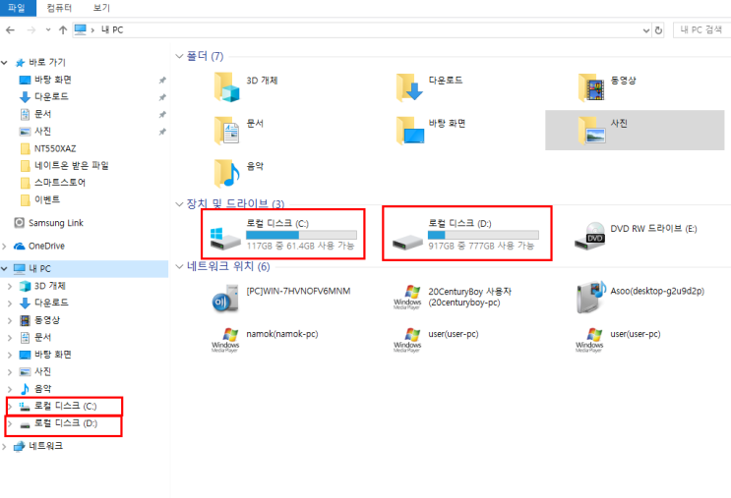Click the forward navigation arrow
731x498 pixels.
pos(31,30)
